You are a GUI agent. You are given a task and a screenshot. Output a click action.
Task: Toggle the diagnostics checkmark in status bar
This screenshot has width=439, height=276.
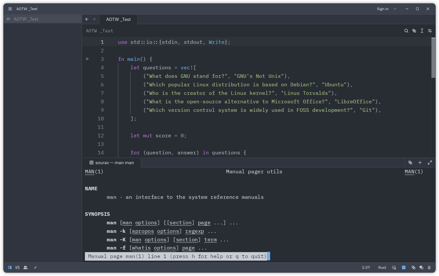pos(35,267)
